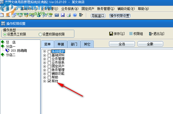Click the door icon beside 退出[E]

tap(151, 34)
